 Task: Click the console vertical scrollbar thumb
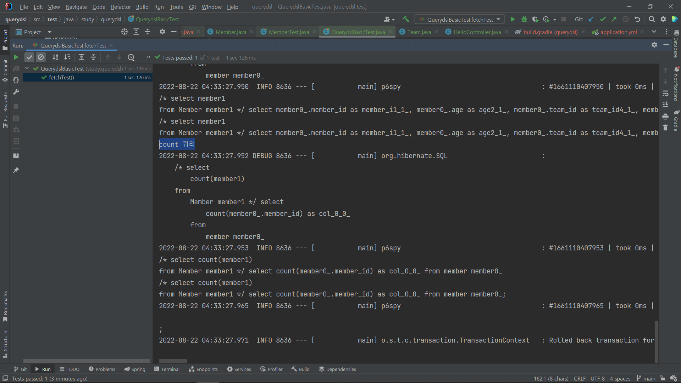pyautogui.click(x=656, y=341)
